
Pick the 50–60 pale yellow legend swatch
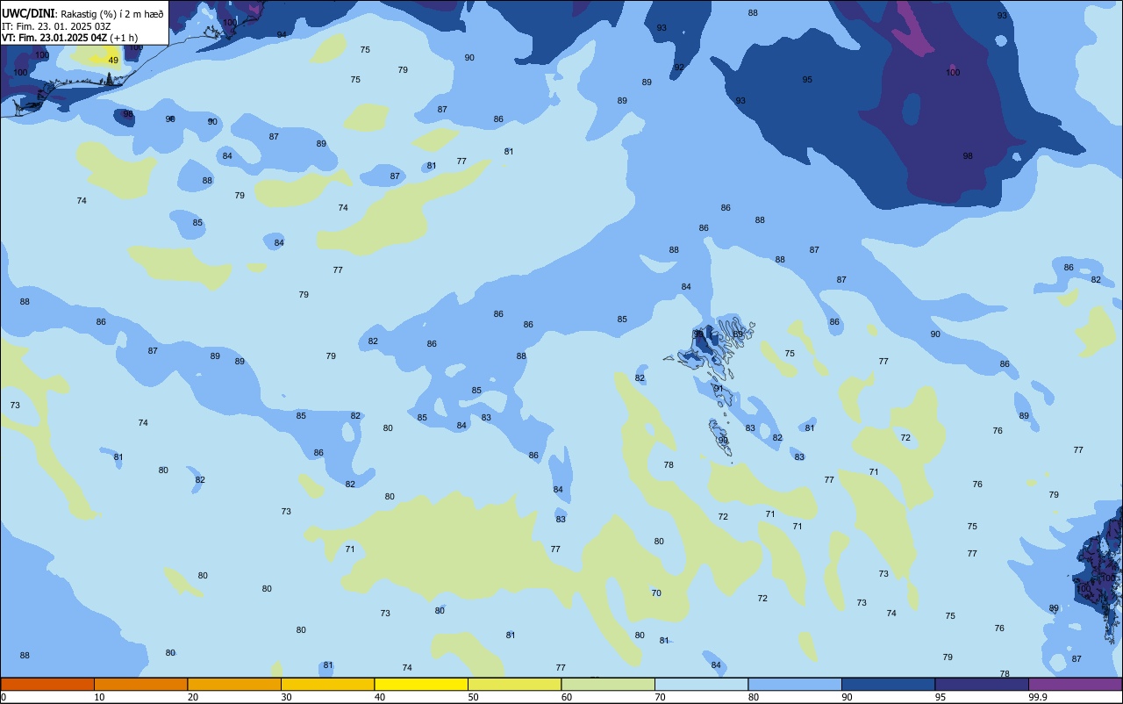coord(514,684)
